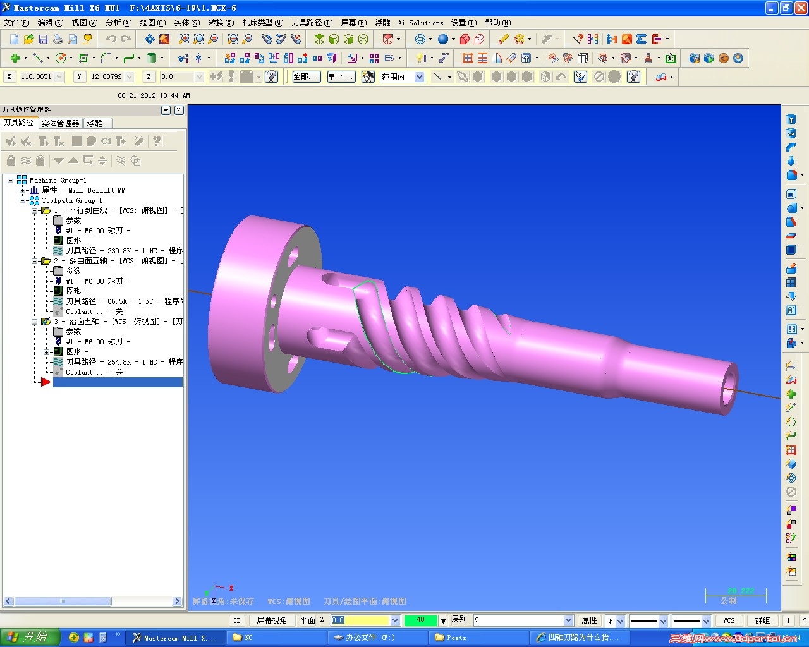This screenshot has height=647, width=809.
Task: Click the 3D mode toggle button
Action: pos(237,620)
